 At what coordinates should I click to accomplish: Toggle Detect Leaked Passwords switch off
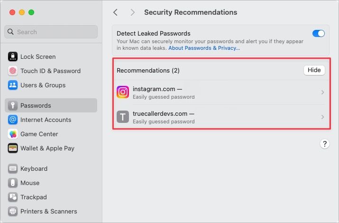tap(318, 34)
